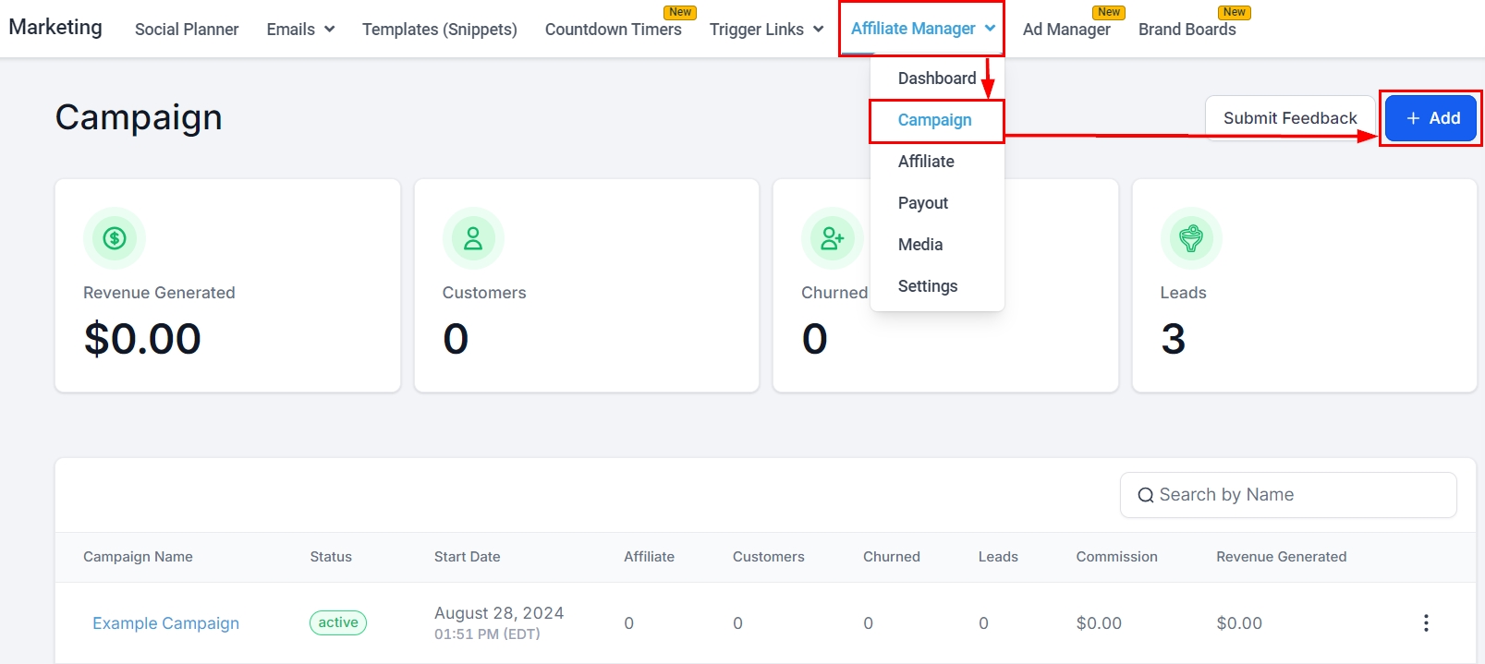Screen dimensions: 1485x664
Task: Select Dashboard from Affiliate Manager menu
Action: (x=936, y=78)
